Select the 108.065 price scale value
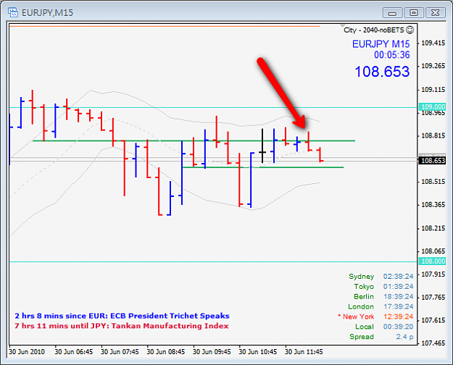 tap(433, 251)
